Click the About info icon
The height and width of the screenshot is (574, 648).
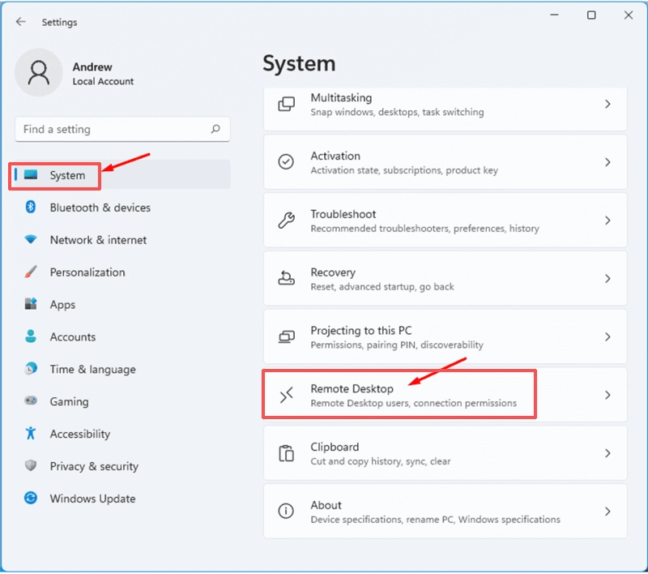(286, 511)
